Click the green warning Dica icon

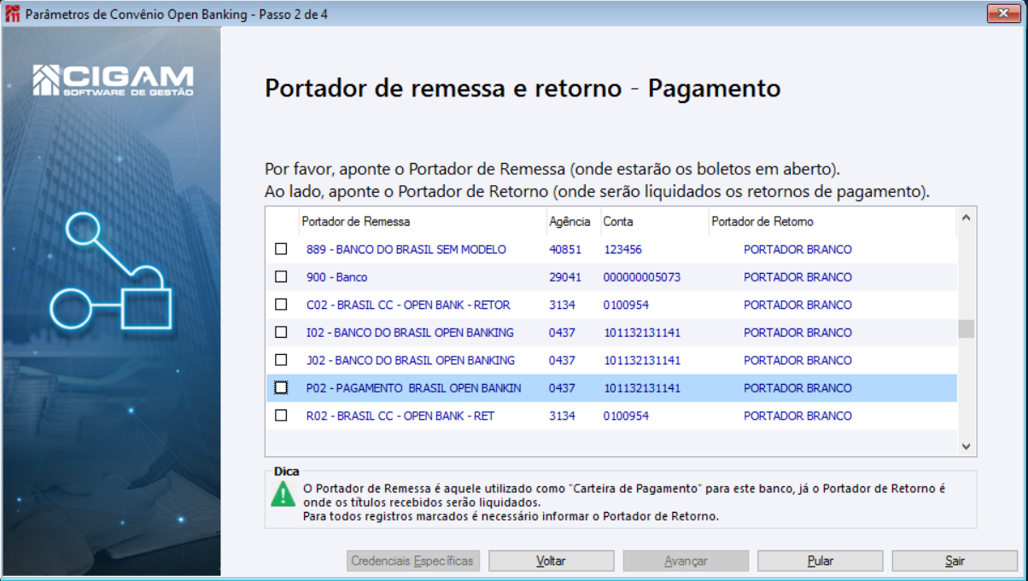283,493
